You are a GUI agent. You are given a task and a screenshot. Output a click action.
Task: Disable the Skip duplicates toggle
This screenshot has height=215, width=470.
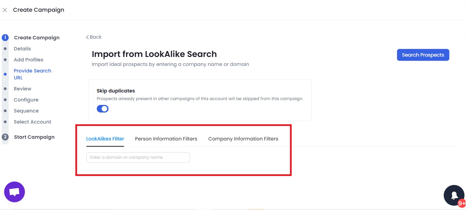pos(103,108)
